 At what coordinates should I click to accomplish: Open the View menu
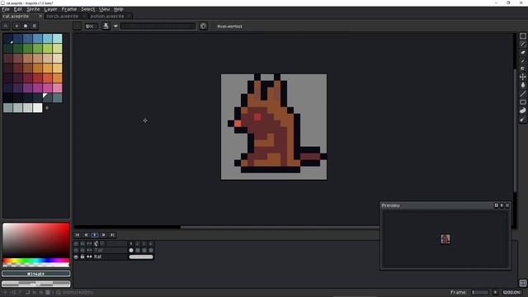[x=105, y=9]
